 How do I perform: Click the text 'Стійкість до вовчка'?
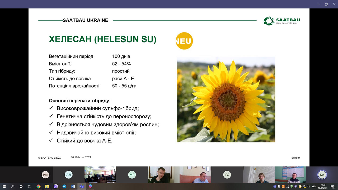tap(70, 79)
